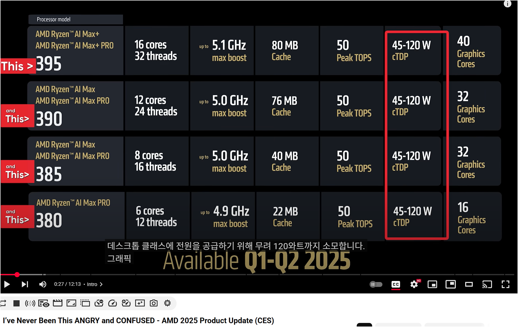Open video filters sparkle icon
This screenshot has height=327, width=518.
click(x=140, y=303)
